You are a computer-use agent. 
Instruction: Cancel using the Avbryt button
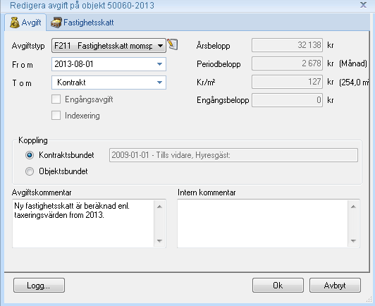(335, 285)
